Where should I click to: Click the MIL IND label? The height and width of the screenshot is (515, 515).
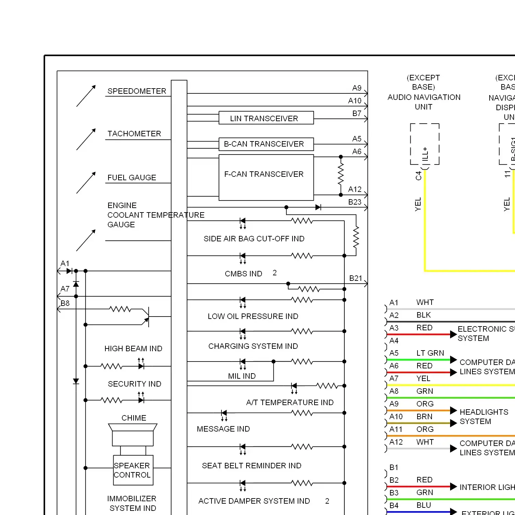(x=242, y=376)
